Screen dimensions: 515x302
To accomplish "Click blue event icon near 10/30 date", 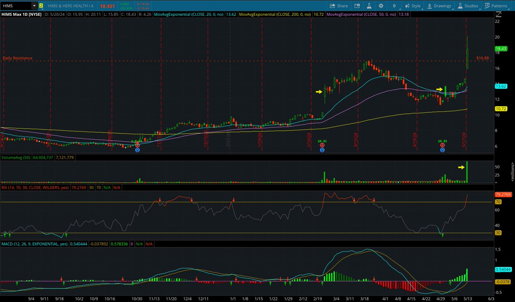I will pyautogui.click(x=137, y=150).
